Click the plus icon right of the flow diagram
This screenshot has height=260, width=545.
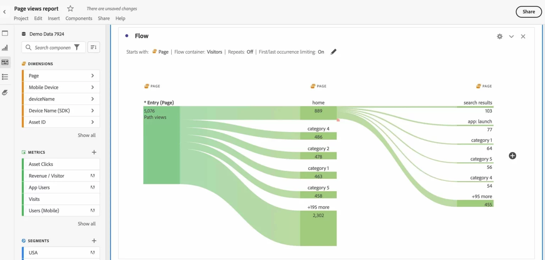(x=512, y=156)
